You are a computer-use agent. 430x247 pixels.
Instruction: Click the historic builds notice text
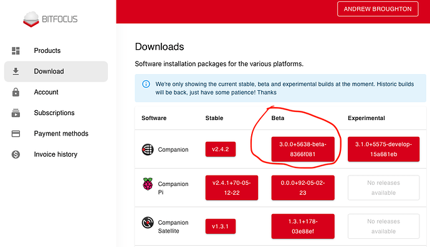tap(285, 88)
